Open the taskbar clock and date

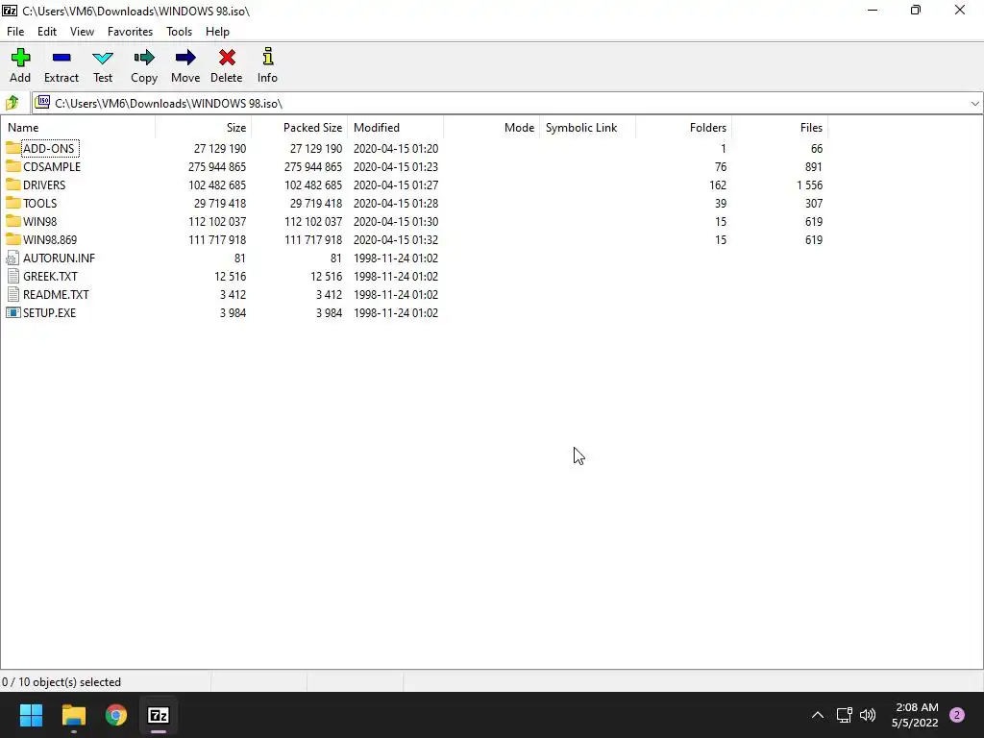915,715
